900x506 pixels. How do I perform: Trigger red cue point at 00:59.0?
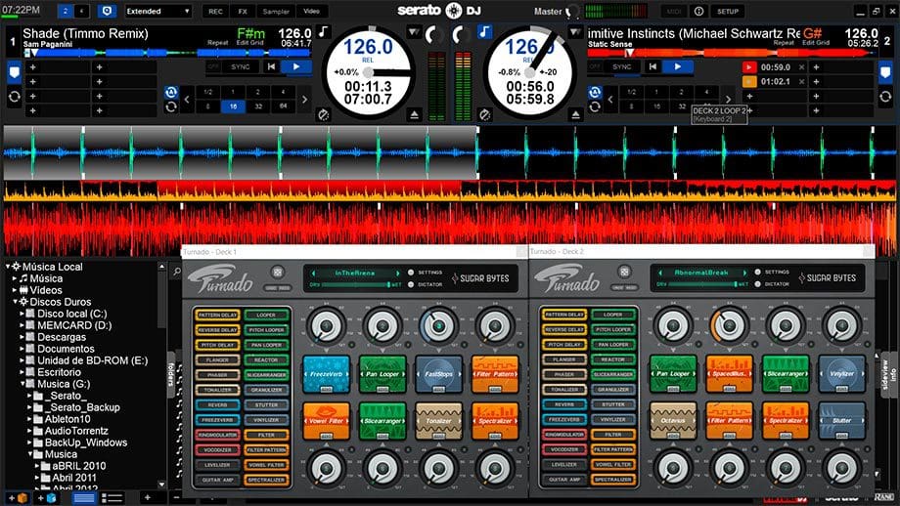tap(748, 67)
